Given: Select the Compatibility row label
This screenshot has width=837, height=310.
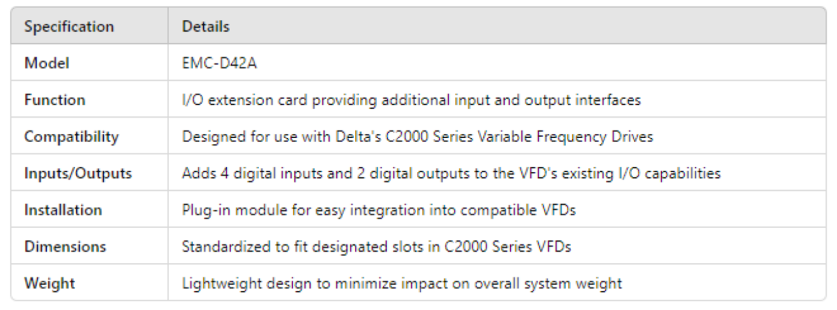Looking at the screenshot, I should 71,136.
